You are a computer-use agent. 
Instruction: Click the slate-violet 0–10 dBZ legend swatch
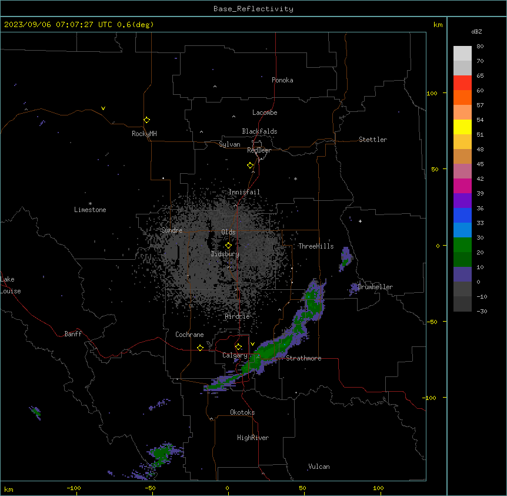(462, 275)
